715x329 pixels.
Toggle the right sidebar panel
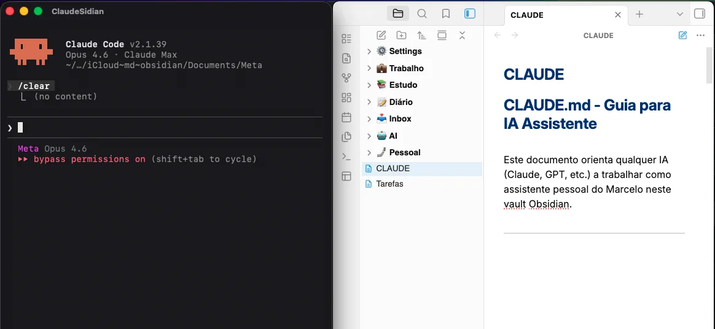(x=699, y=14)
